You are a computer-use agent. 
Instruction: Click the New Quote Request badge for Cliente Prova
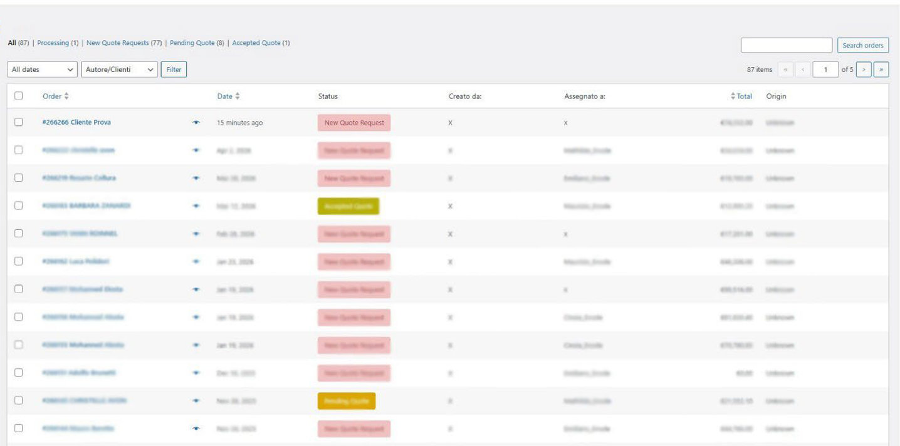pos(354,123)
